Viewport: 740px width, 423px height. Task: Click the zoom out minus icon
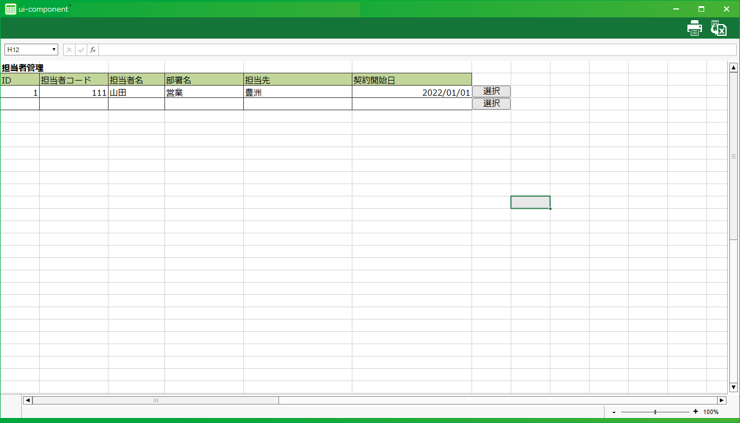point(614,412)
